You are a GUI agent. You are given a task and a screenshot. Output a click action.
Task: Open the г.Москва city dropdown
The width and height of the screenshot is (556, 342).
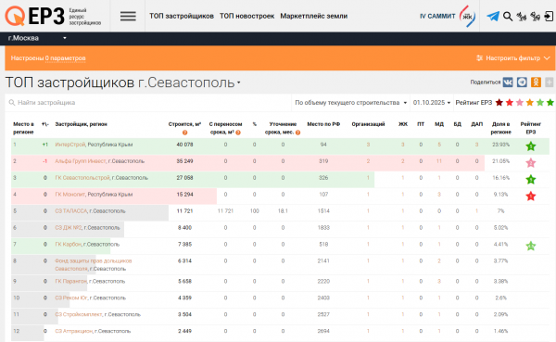(37, 38)
